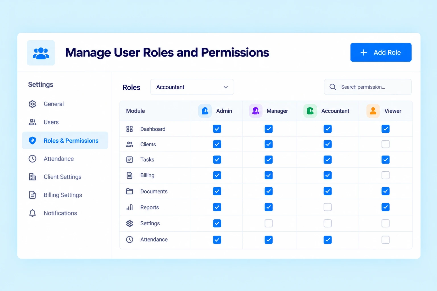Enable Reports permission for Accountant

(327, 207)
